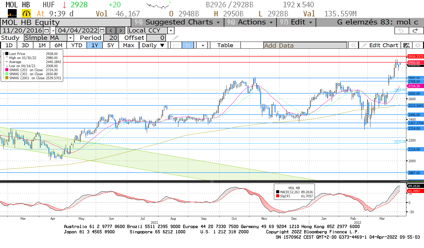The width and height of the screenshot is (424, 248).
Task: Select the 1M range tab
Action: tap(42, 45)
